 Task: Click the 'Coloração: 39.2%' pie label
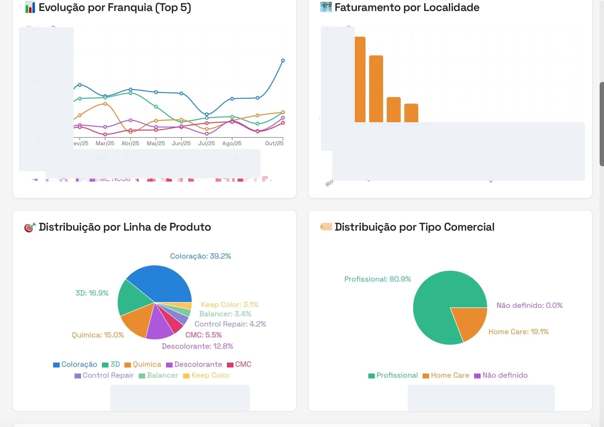click(x=200, y=256)
